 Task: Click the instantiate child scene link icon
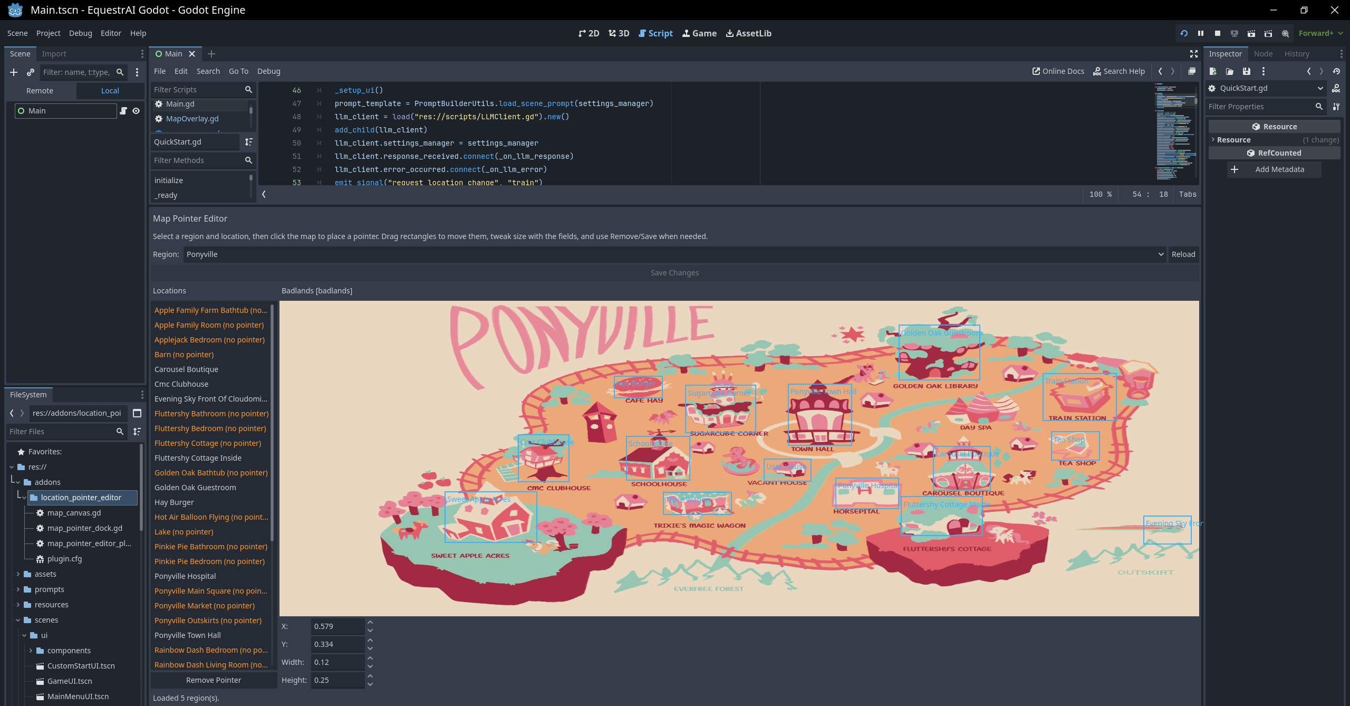[x=31, y=72]
